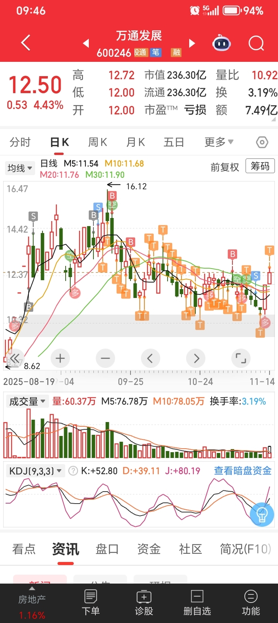The width and height of the screenshot is (278, 623).
Task: Open chart settings hexagon icon
Action: [262, 142]
